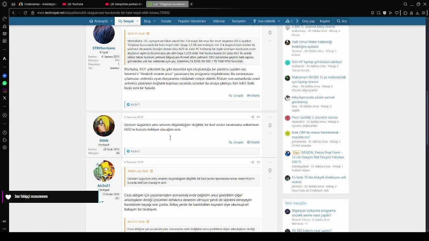Take a snapshot with the camera icon
Screen dimensions: 429x241
click(378, 13)
